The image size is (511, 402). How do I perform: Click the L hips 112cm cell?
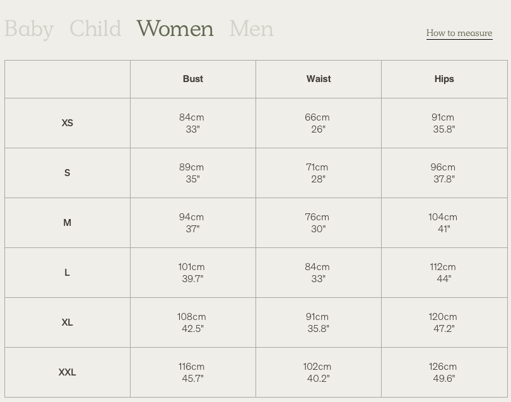click(444, 273)
